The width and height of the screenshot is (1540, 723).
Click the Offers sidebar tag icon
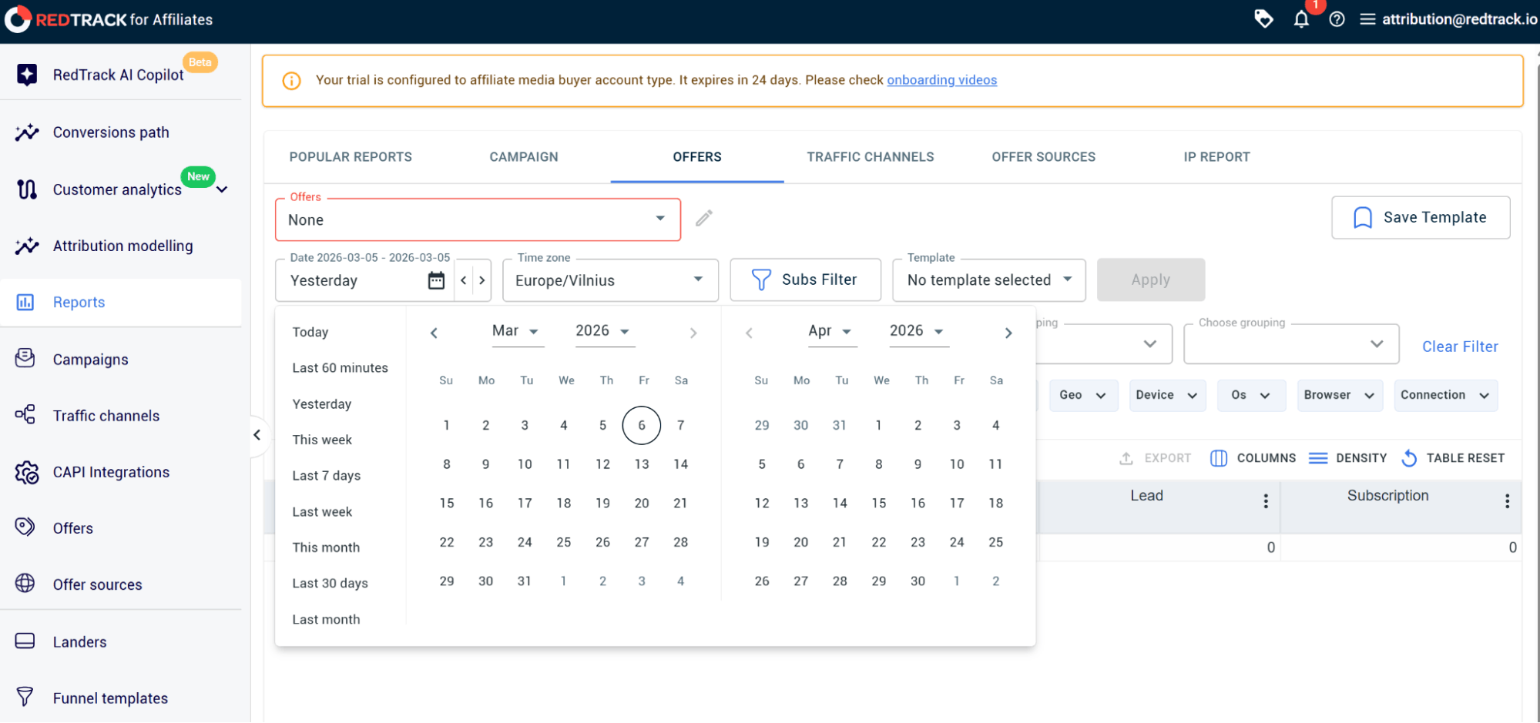pyautogui.click(x=25, y=527)
